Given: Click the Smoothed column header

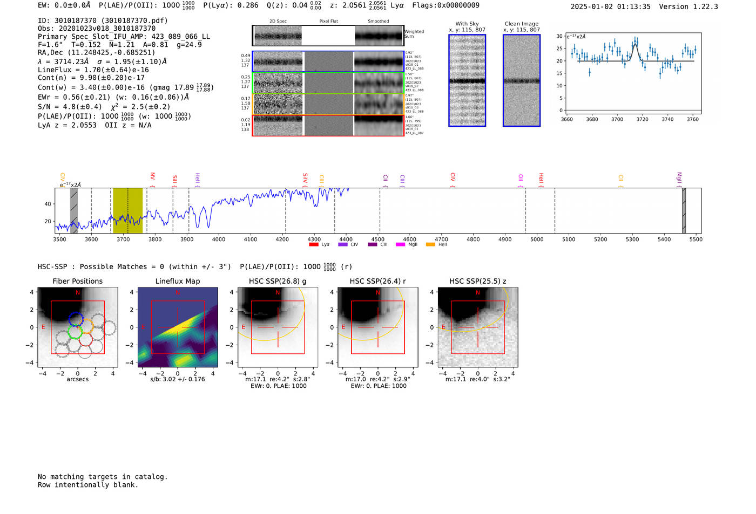Looking at the screenshot, I should coord(379,22).
